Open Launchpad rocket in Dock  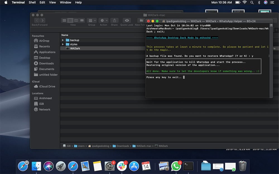tap(61, 166)
